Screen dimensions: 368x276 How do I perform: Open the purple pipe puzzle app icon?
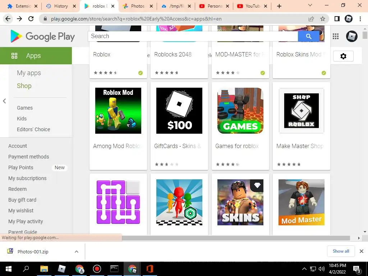tap(118, 202)
